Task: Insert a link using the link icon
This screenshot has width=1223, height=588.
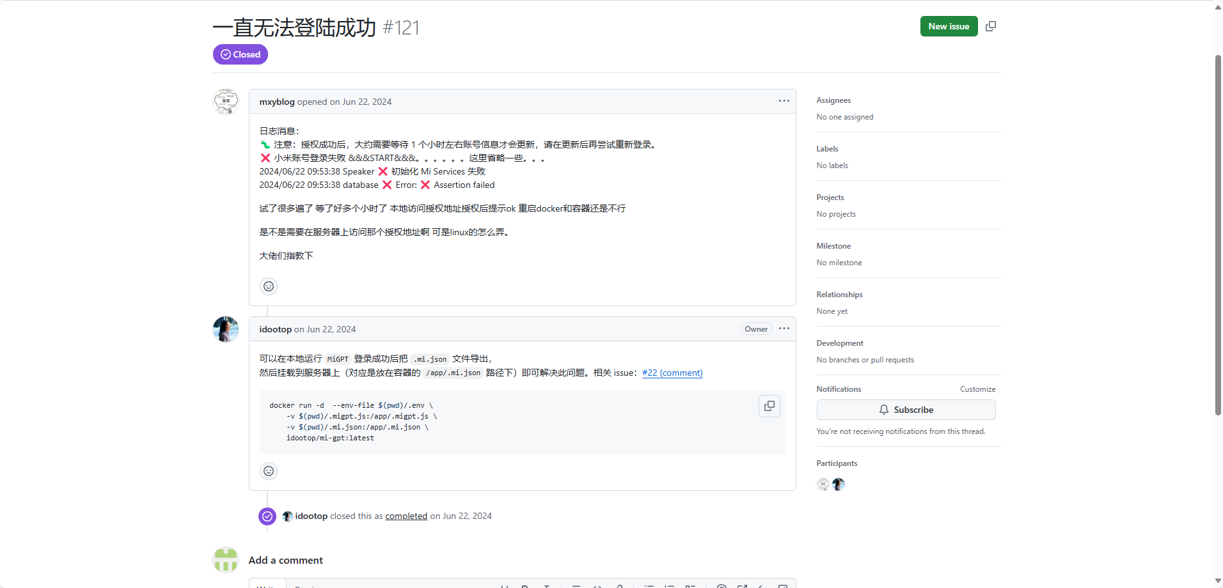Action: [x=620, y=585]
